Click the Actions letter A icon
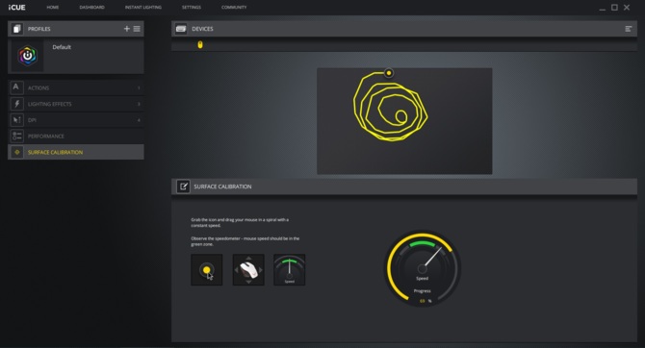 click(x=16, y=87)
